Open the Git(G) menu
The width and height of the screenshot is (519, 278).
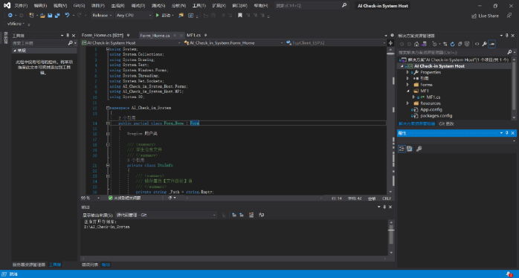click(79, 6)
